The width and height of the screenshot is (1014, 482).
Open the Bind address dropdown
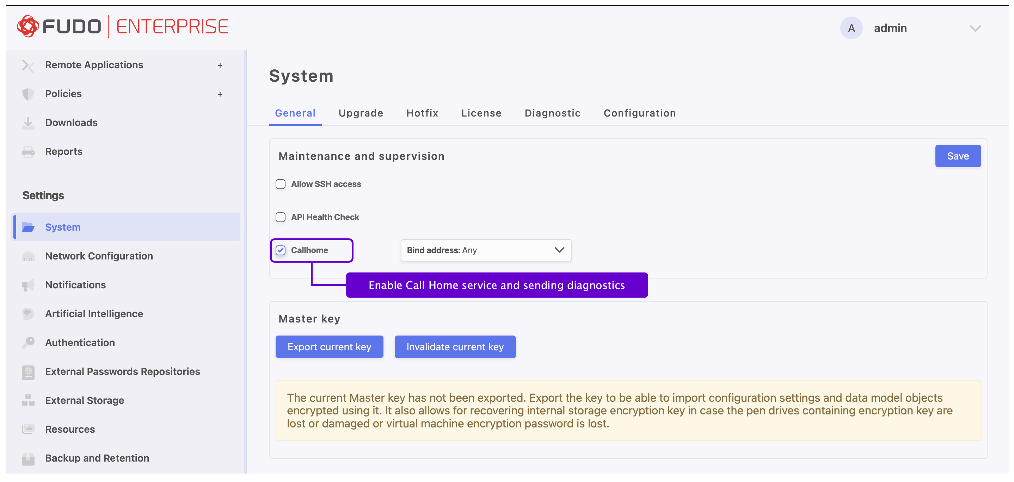coord(486,250)
